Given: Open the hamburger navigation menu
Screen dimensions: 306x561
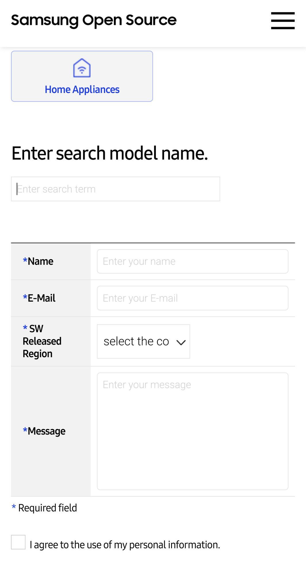Looking at the screenshot, I should pyautogui.click(x=283, y=20).
